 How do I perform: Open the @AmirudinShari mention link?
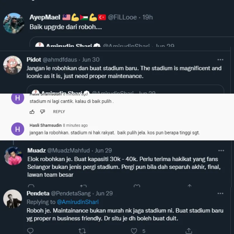click(x=78, y=202)
